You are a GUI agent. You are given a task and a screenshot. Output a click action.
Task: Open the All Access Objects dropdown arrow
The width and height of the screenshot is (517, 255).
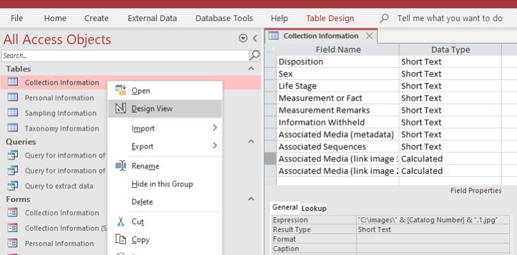[x=243, y=38]
